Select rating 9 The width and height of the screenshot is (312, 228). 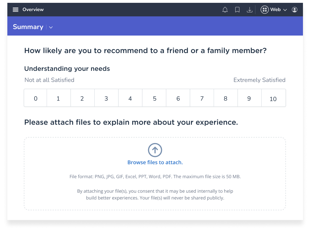250,98
